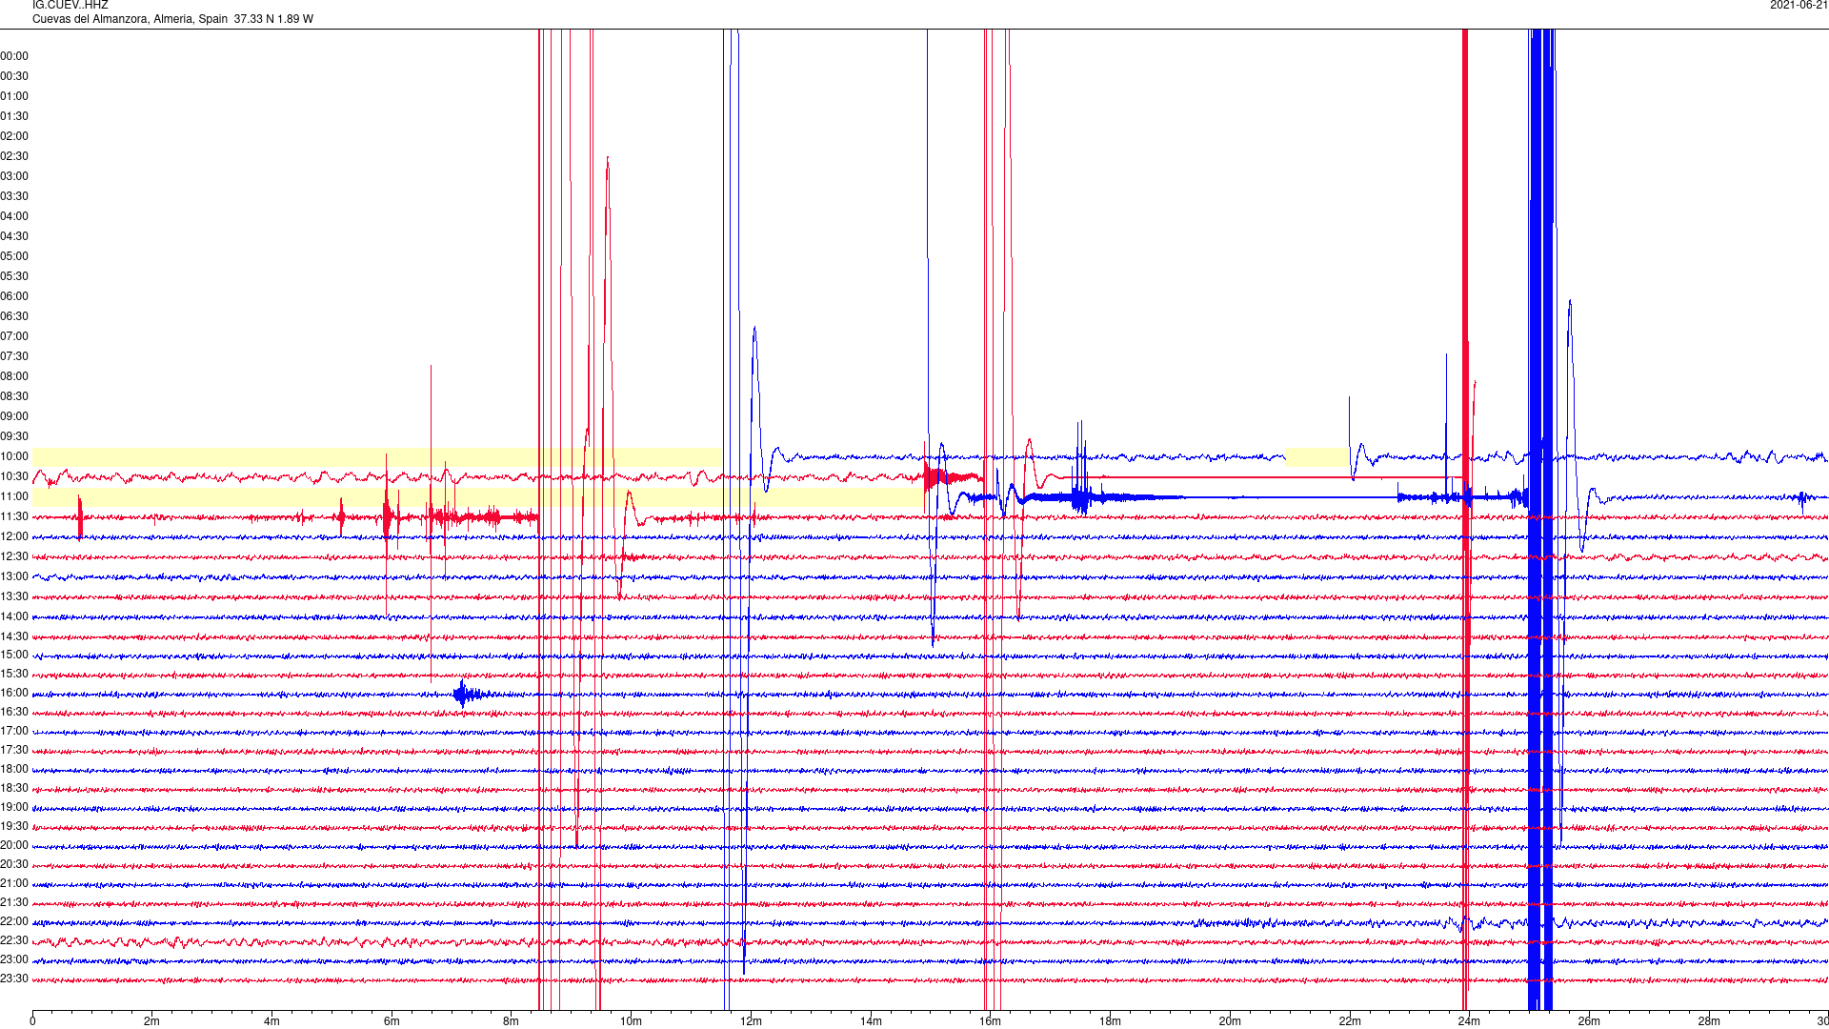Select the 00:30 time row label

(14, 76)
